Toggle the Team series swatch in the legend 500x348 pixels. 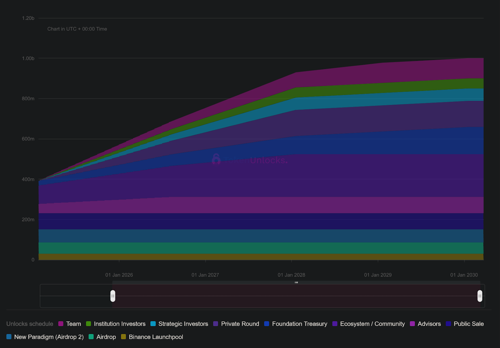(61, 324)
